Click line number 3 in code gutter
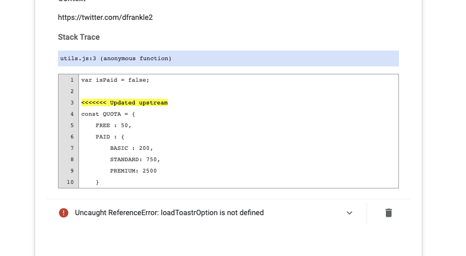 [72, 103]
